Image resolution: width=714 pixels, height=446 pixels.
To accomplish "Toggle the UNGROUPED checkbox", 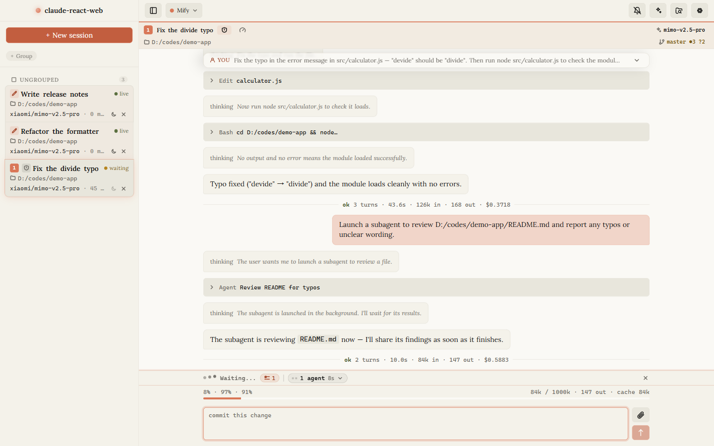I will (x=14, y=80).
